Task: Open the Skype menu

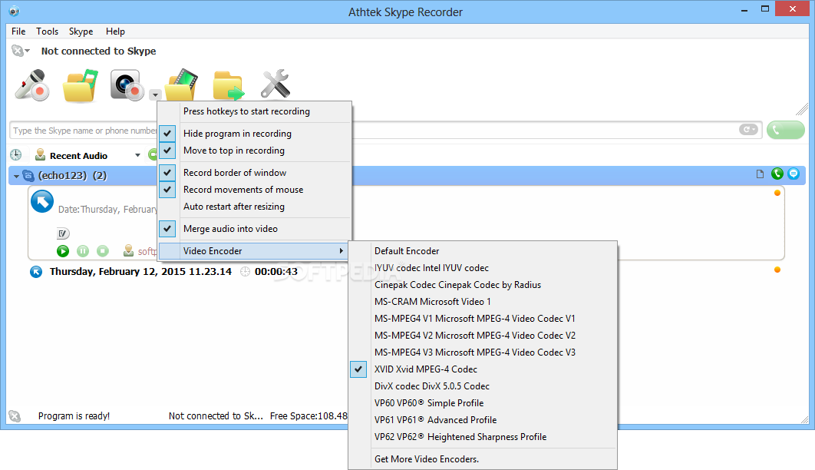Action: [81, 31]
